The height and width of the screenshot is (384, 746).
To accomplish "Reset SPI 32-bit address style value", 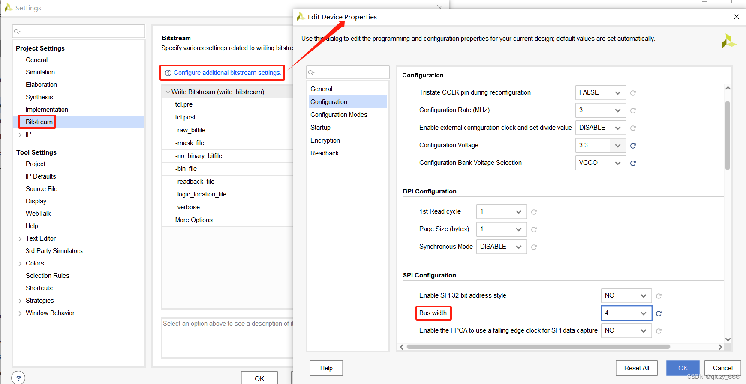I will coord(659,296).
